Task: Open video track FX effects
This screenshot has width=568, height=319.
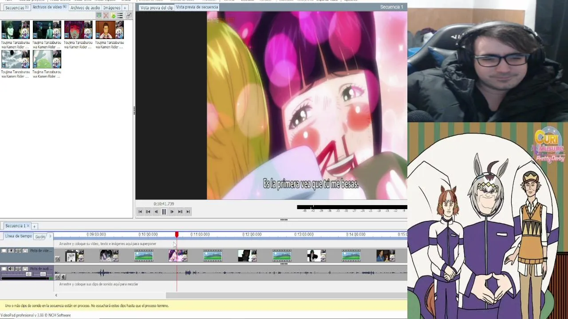Action: pyautogui.click(x=57, y=259)
